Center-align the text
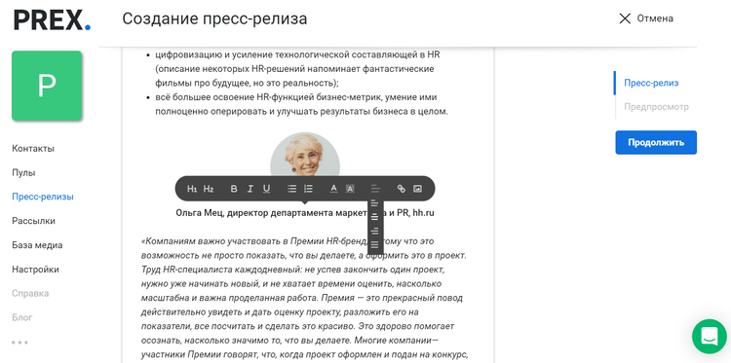 coord(374,217)
